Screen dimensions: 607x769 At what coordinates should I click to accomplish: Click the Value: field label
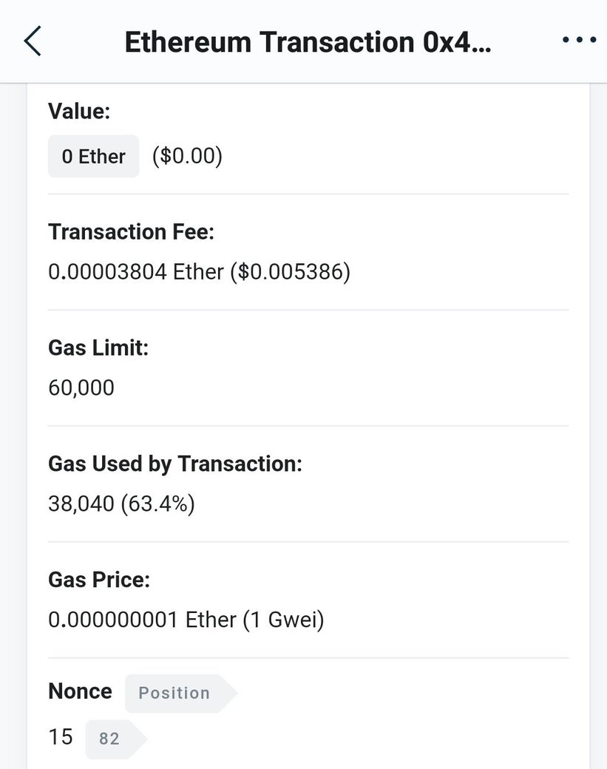tap(79, 112)
